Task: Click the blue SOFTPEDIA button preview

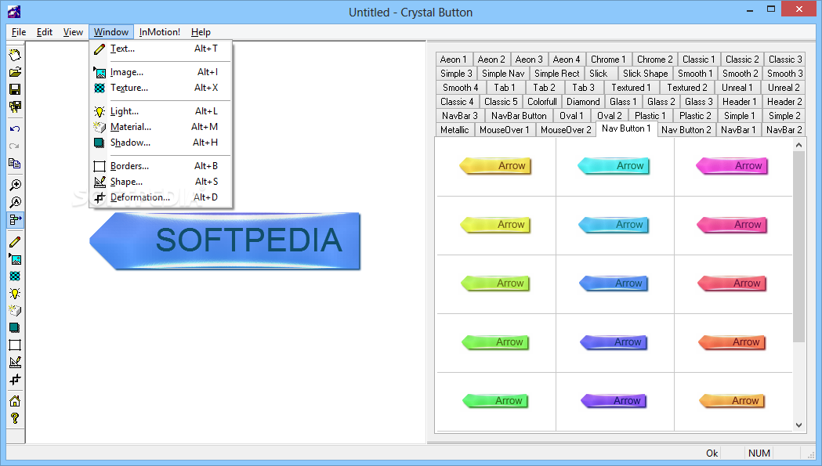Action: pyautogui.click(x=225, y=241)
